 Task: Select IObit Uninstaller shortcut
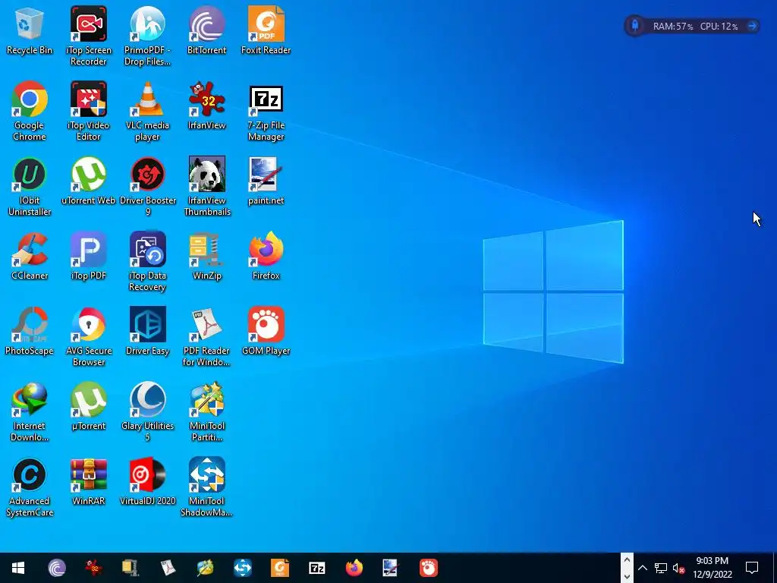(30, 187)
